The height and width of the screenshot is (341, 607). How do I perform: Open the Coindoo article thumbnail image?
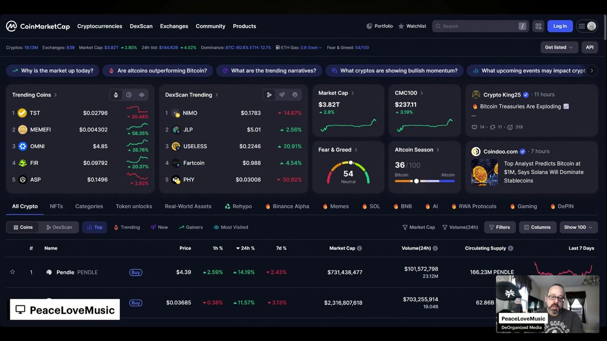(x=485, y=172)
